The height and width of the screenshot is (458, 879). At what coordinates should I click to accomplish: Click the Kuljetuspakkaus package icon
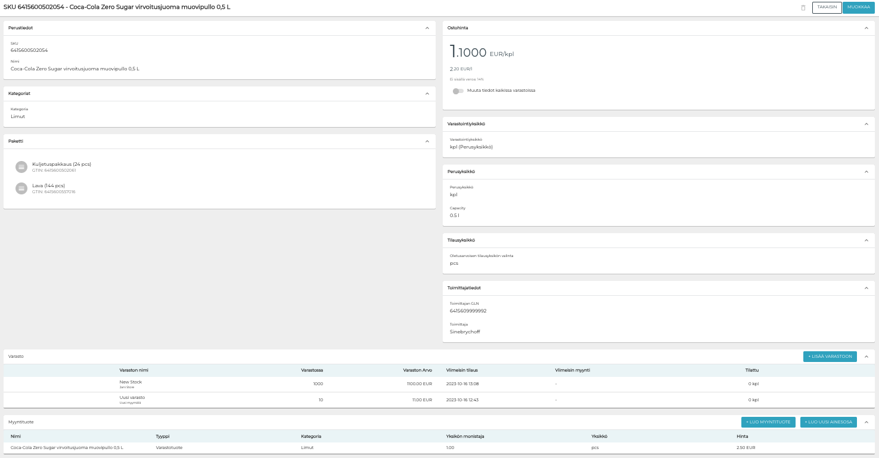(21, 167)
